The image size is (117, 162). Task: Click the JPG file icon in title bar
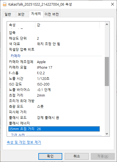(5, 4)
